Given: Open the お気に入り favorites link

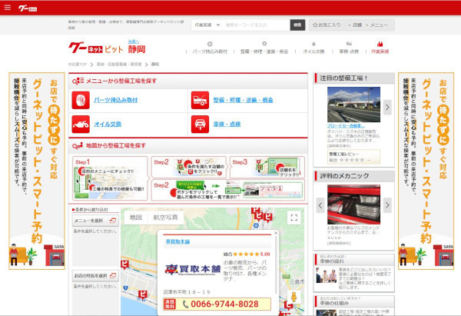Looking at the screenshot, I should point(326,25).
